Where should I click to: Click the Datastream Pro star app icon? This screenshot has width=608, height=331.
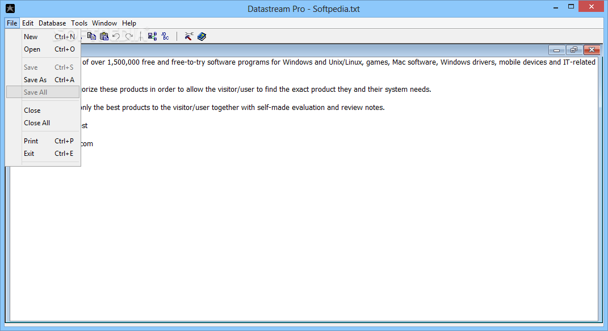(10, 9)
